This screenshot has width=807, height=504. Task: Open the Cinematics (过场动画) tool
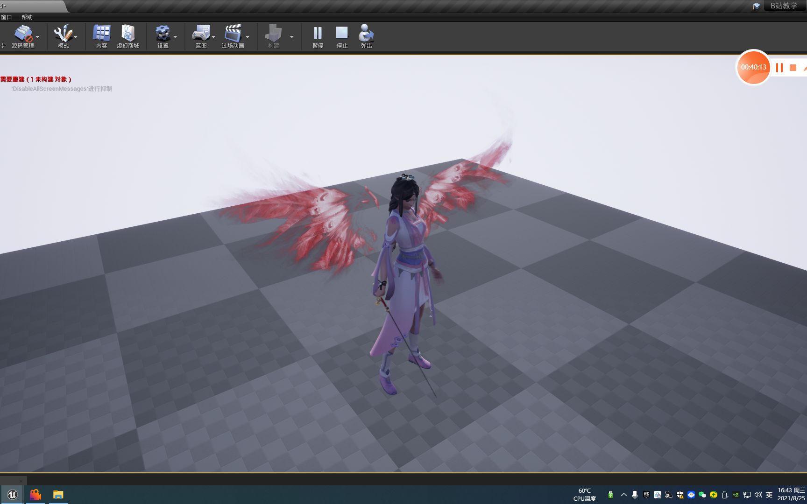coord(232,34)
